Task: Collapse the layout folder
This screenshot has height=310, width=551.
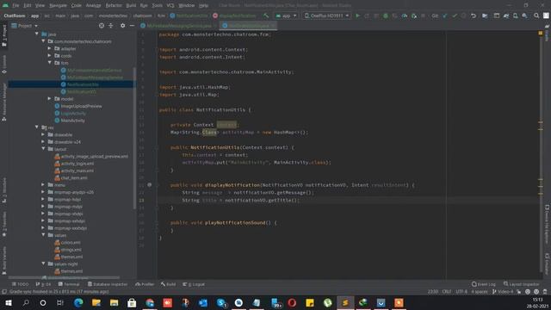Action: coord(44,149)
